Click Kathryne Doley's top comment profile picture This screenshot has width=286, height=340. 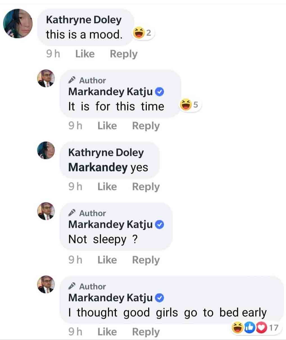coord(18,24)
